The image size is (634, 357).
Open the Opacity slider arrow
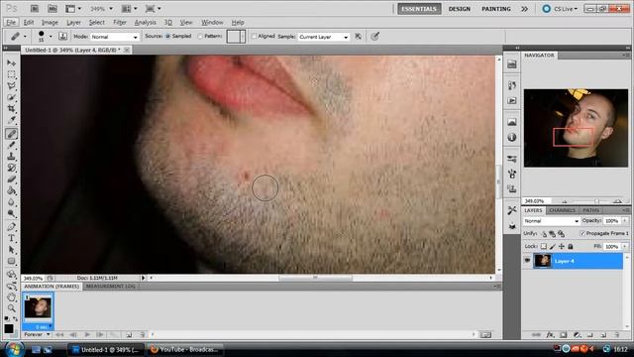625,221
